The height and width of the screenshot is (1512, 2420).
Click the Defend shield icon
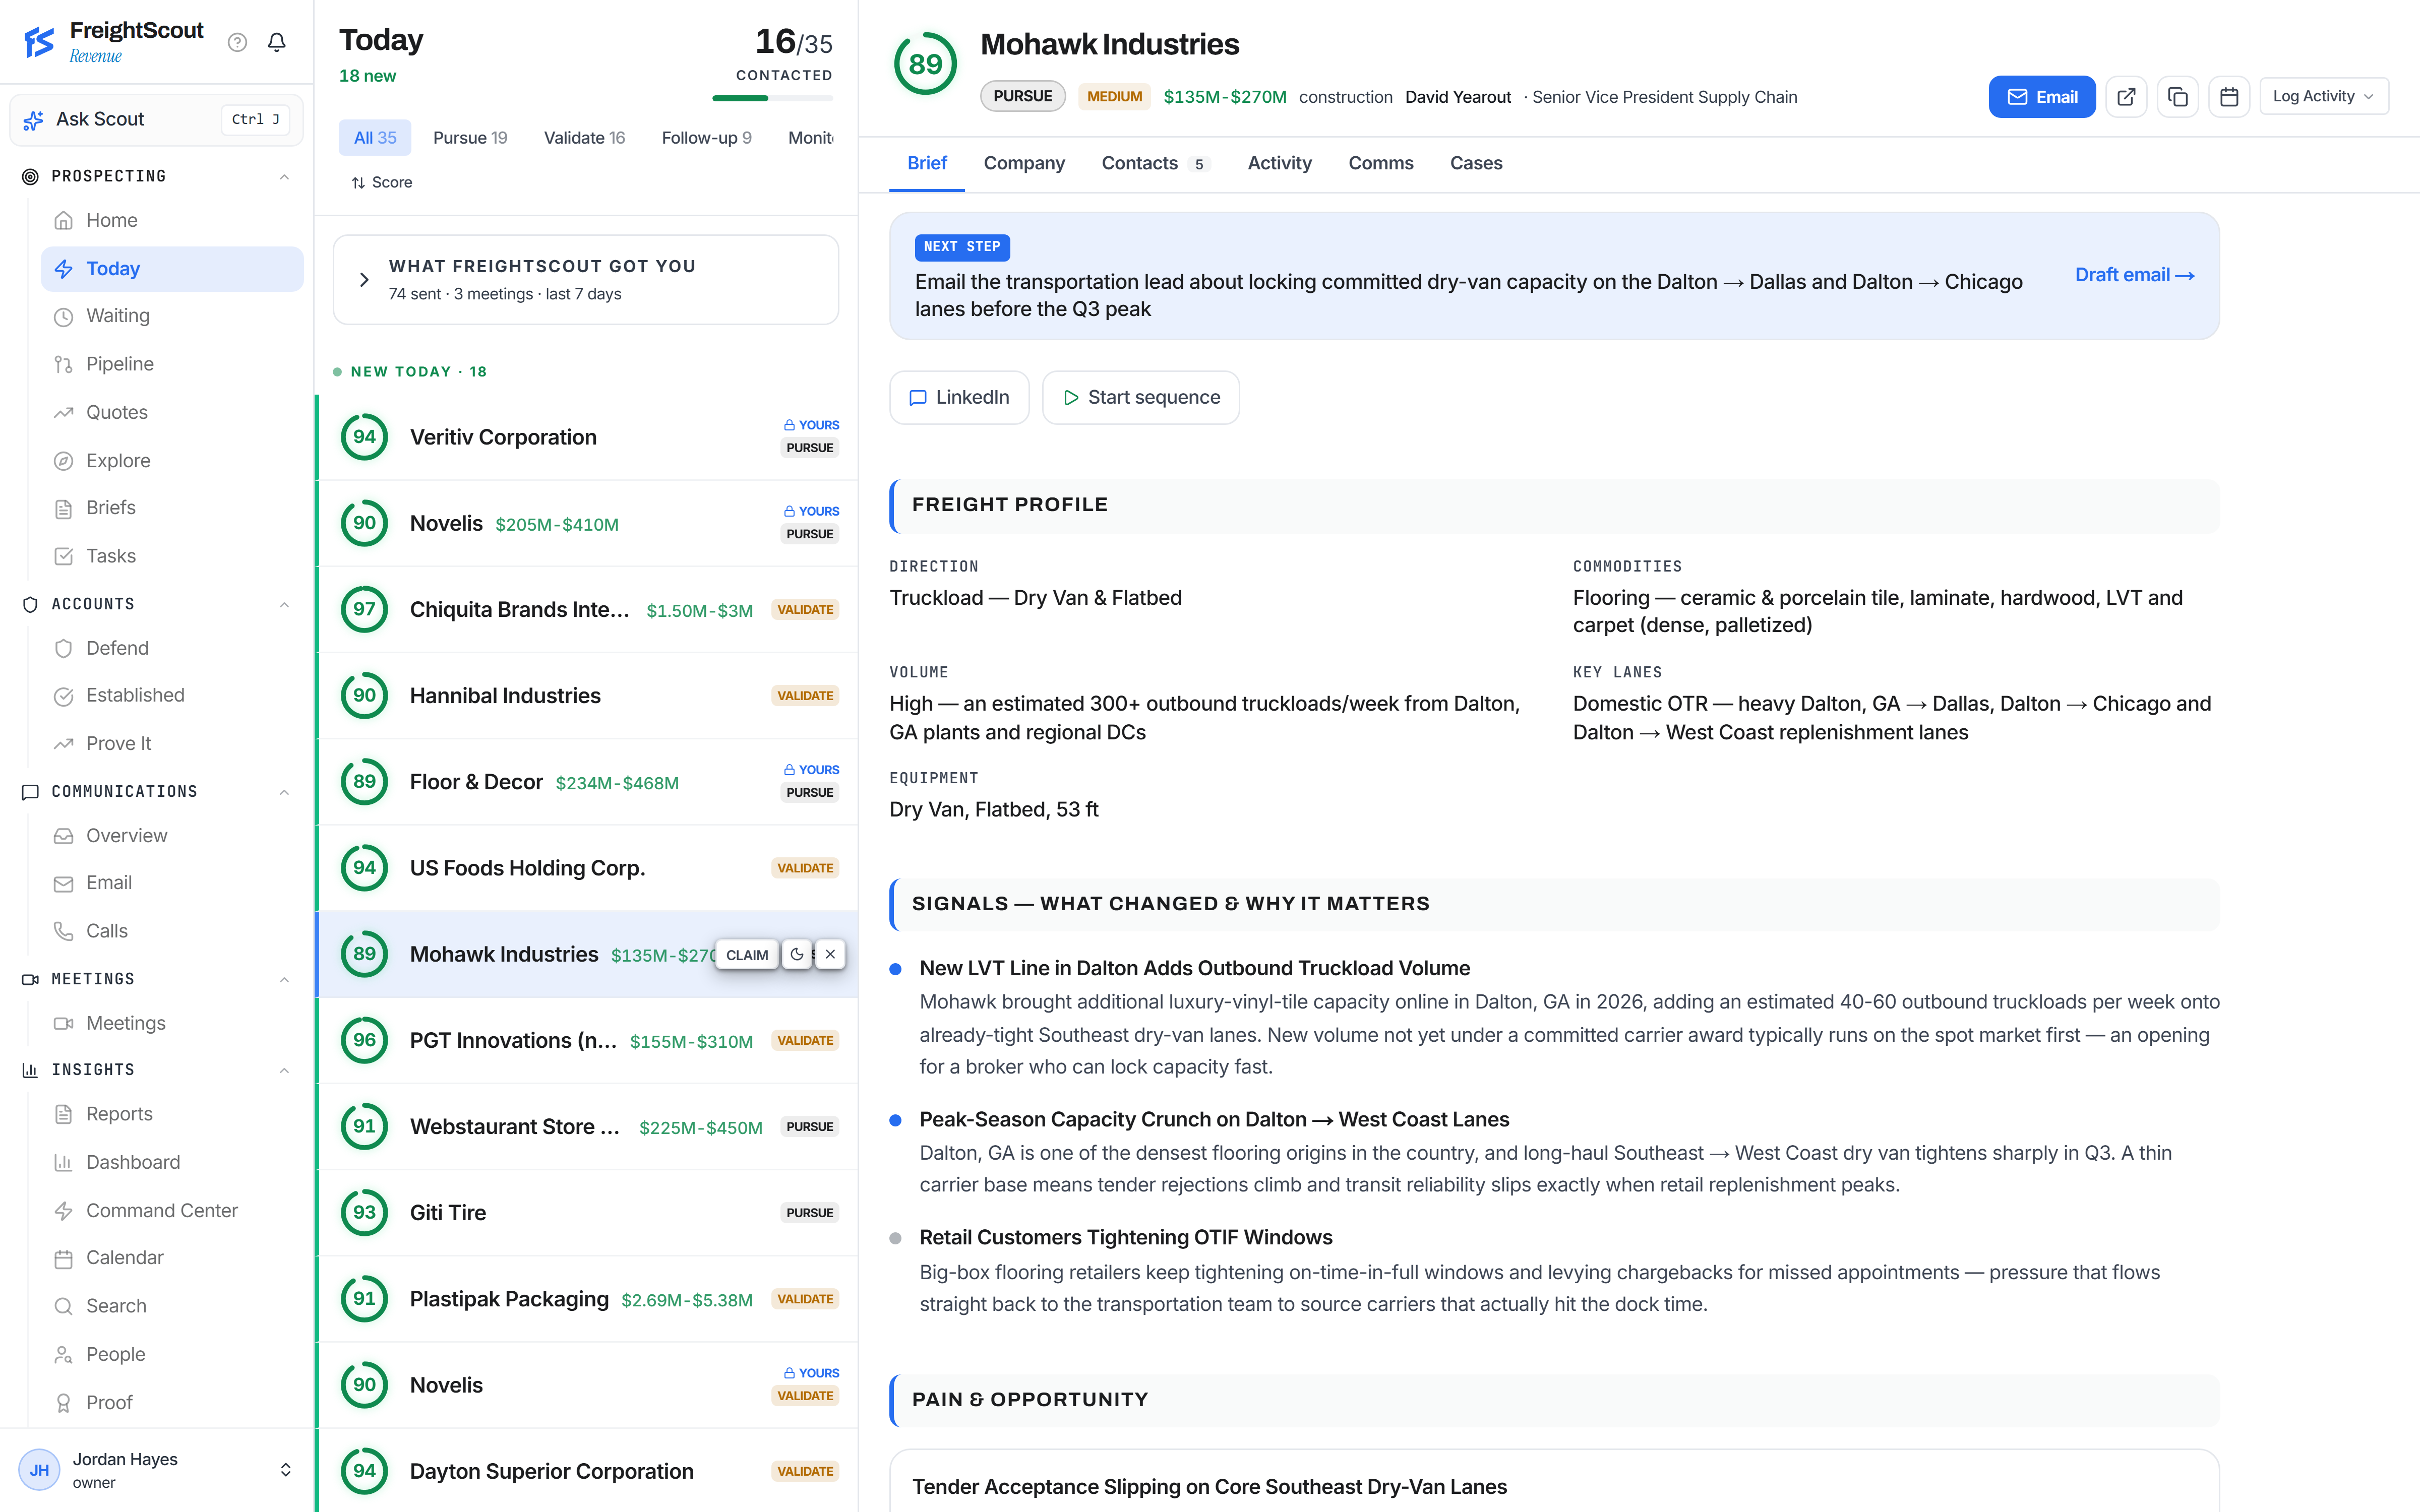[63, 648]
